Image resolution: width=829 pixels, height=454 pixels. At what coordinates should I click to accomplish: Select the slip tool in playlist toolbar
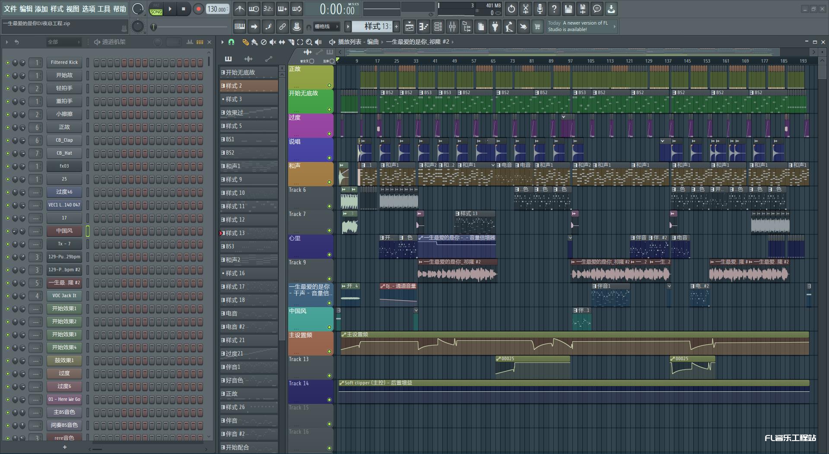(x=282, y=42)
